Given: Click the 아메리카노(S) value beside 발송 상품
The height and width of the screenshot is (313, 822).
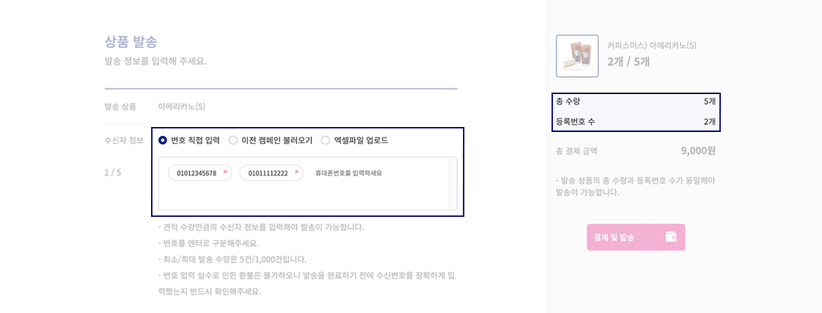Looking at the screenshot, I should [x=181, y=107].
